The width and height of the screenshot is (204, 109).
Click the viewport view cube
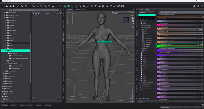(x=126, y=20)
